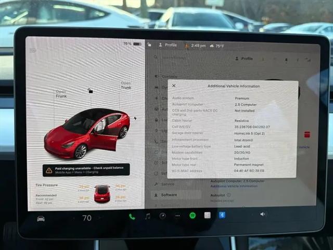This screenshot has width=333, height=250.
Task: Open Profile in the top status bar
Action: pos(168,45)
